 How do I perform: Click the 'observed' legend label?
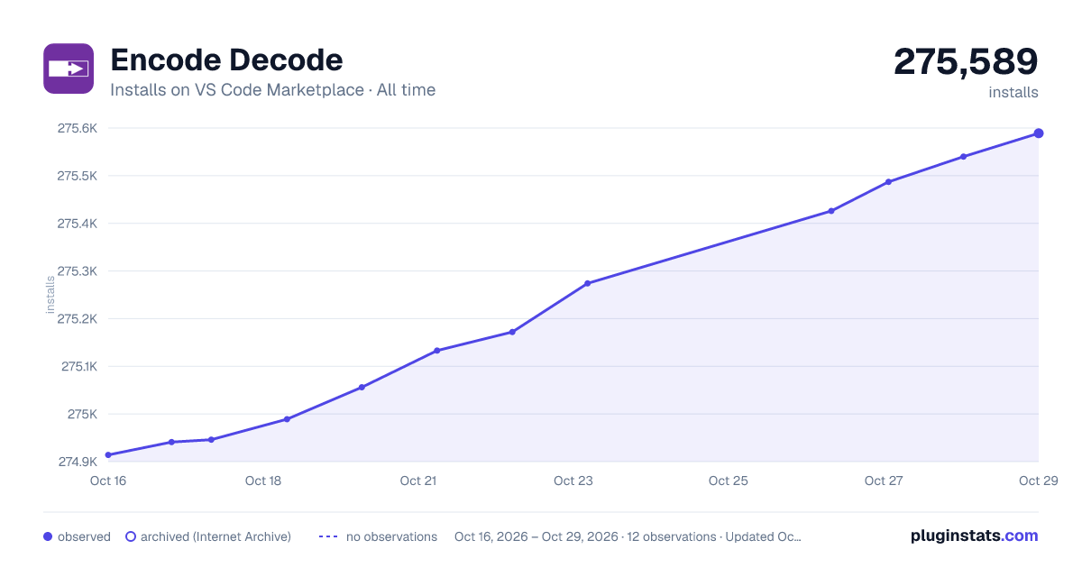point(84,536)
